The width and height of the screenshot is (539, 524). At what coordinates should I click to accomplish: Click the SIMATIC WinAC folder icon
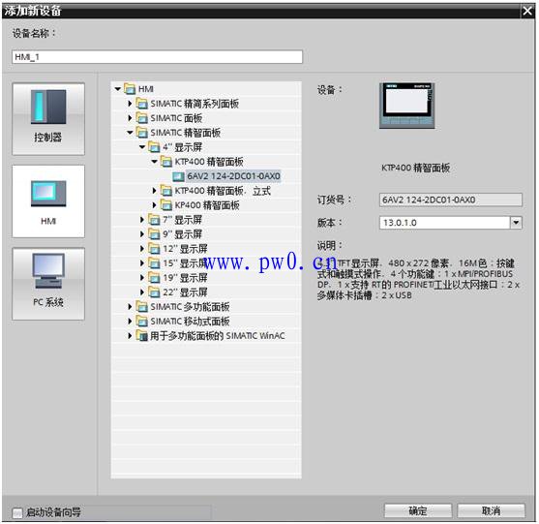[x=141, y=335]
